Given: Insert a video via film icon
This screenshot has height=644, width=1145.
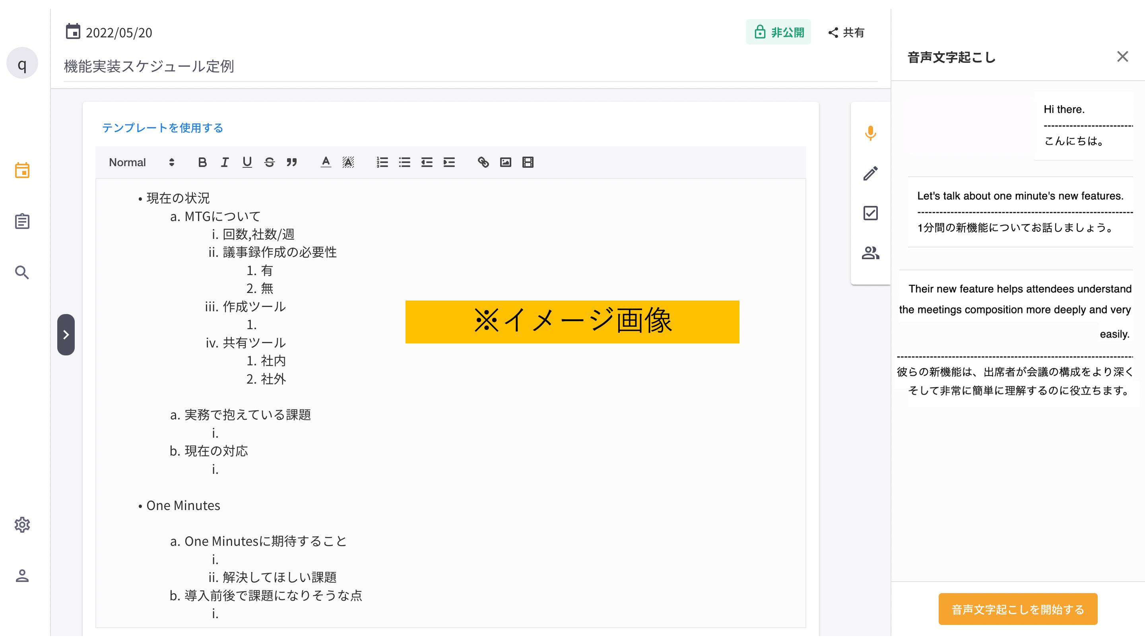Looking at the screenshot, I should (528, 162).
